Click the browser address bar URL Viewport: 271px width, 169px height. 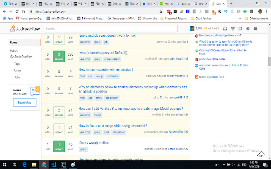tap(50, 11)
